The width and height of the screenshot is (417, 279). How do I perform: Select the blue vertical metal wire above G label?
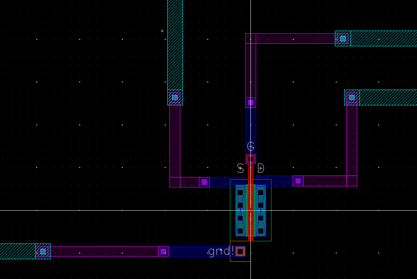[x=250, y=131]
